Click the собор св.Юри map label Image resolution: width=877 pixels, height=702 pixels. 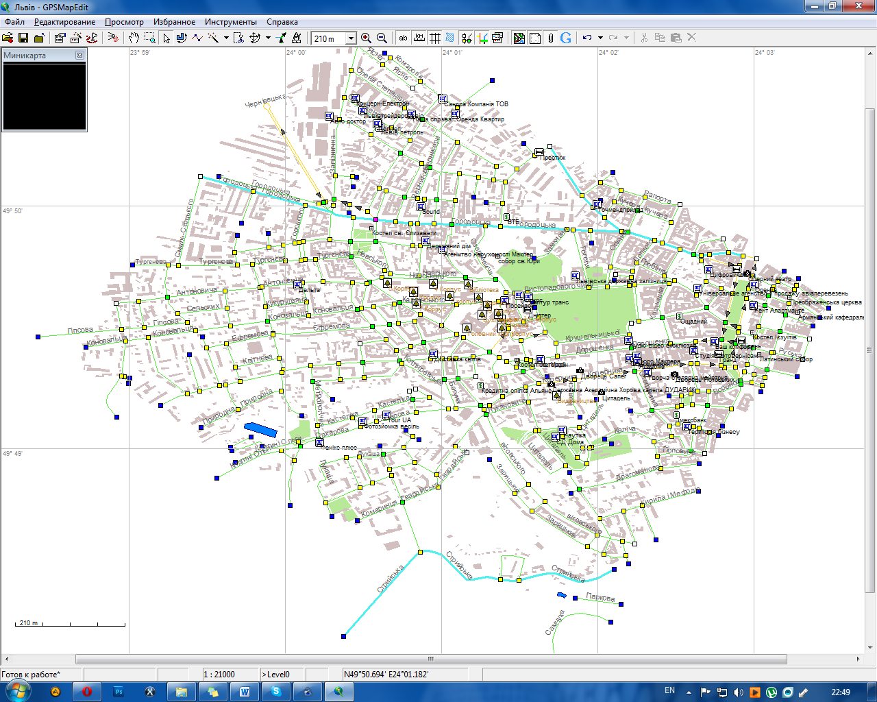tap(519, 261)
